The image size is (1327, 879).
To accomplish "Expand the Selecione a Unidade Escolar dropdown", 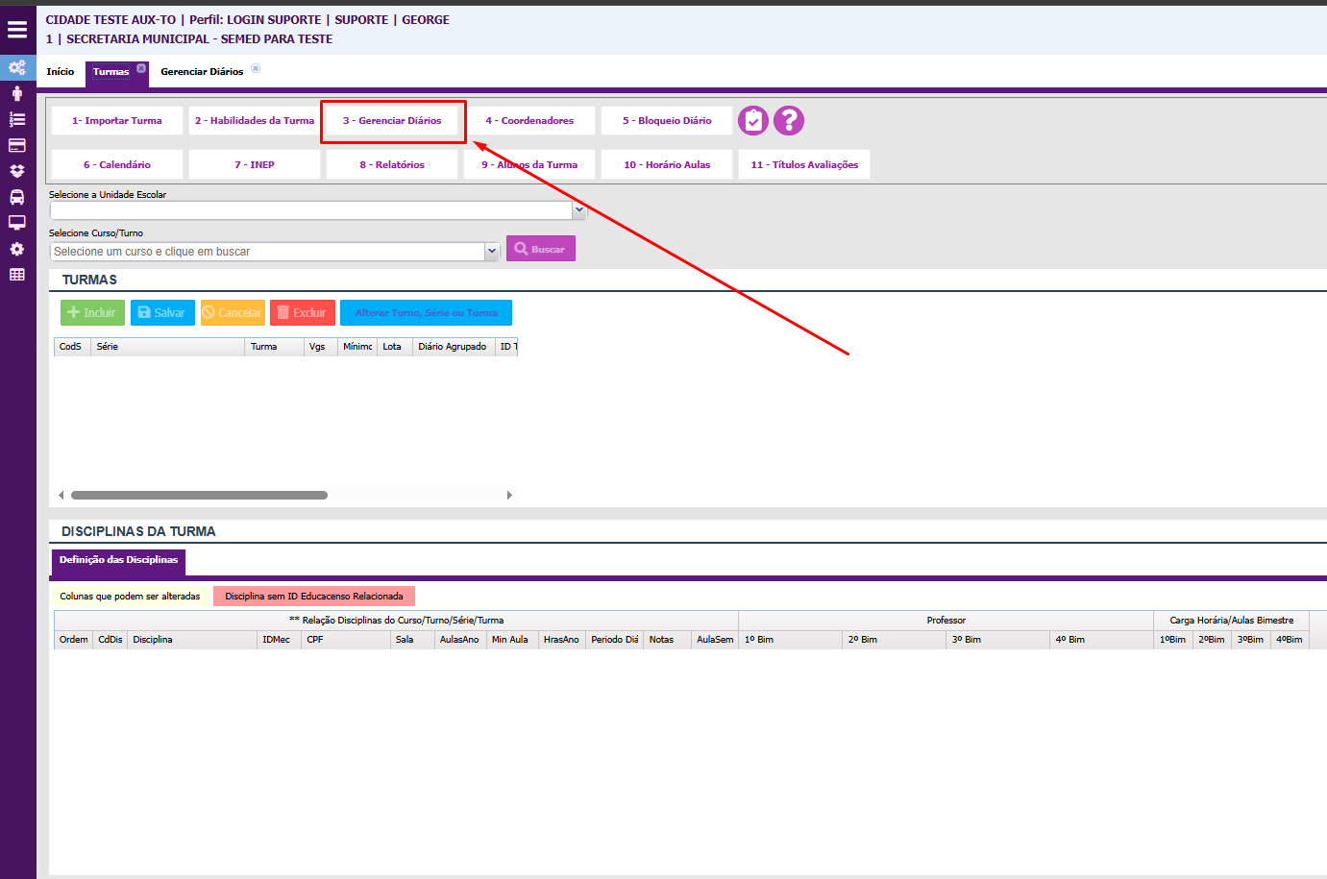I will tap(578, 209).
